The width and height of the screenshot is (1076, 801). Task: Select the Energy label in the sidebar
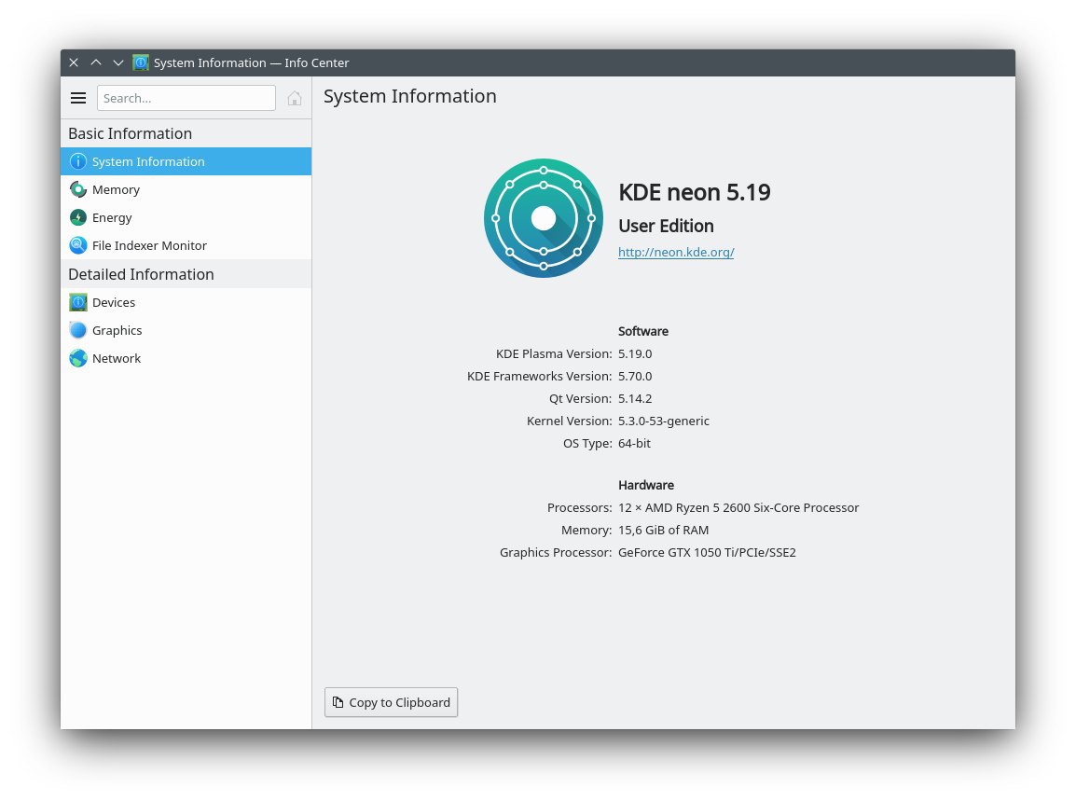click(112, 217)
